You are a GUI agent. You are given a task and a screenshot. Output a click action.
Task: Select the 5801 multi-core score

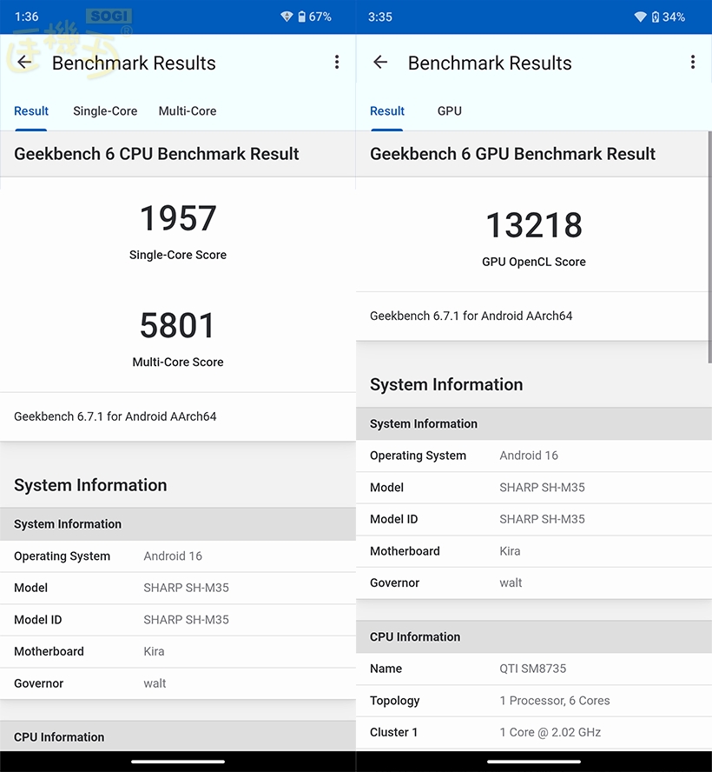(x=178, y=325)
